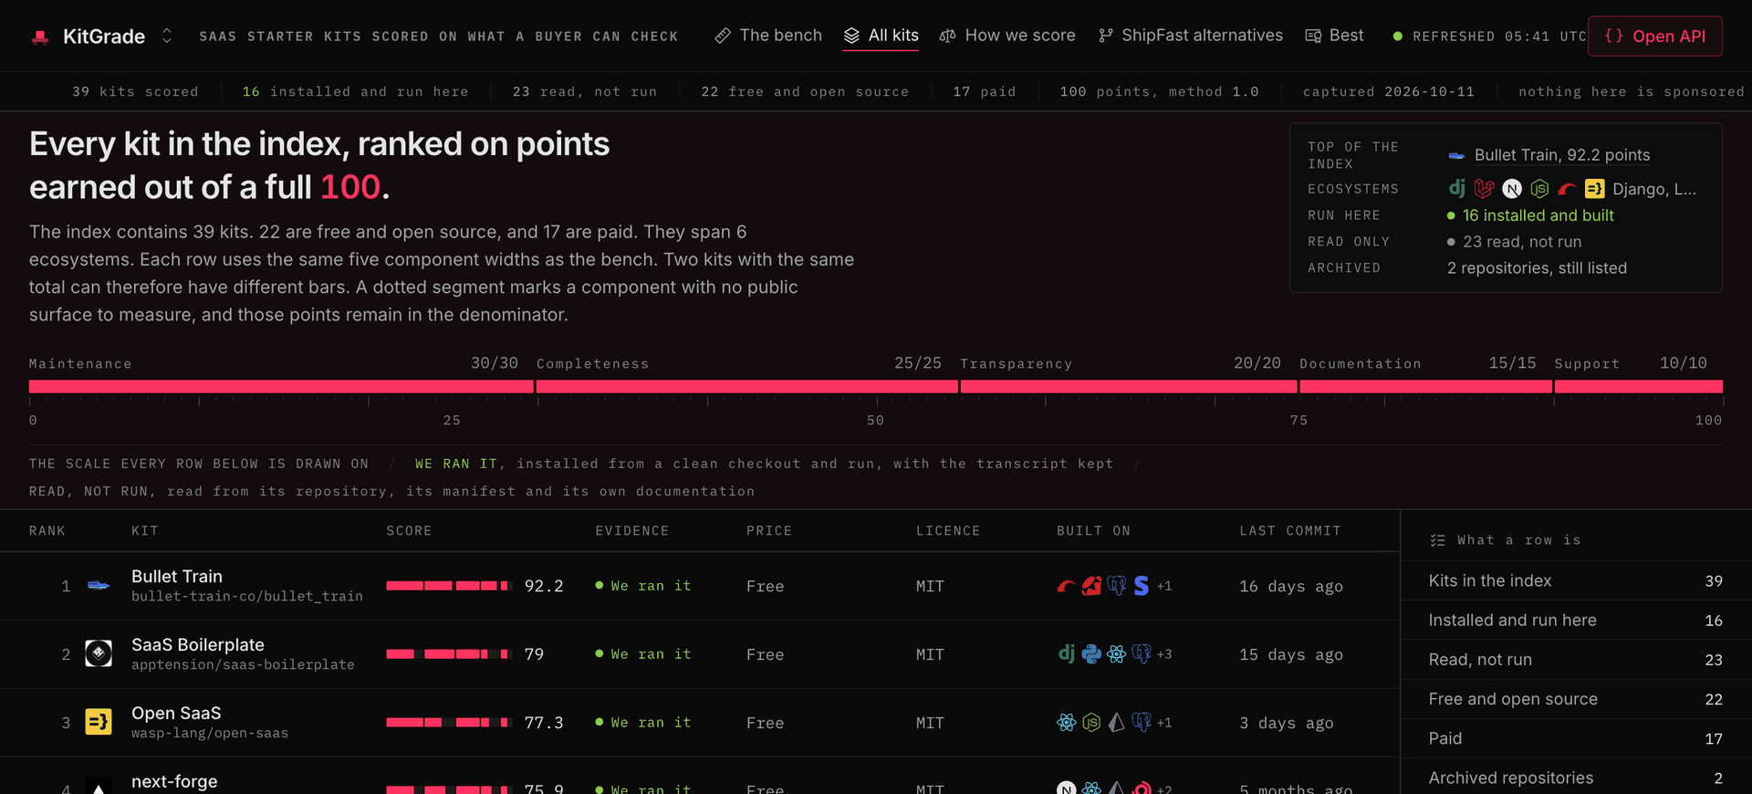Expand the KitGrade switcher chevron
The image size is (1752, 794).
[x=167, y=36]
